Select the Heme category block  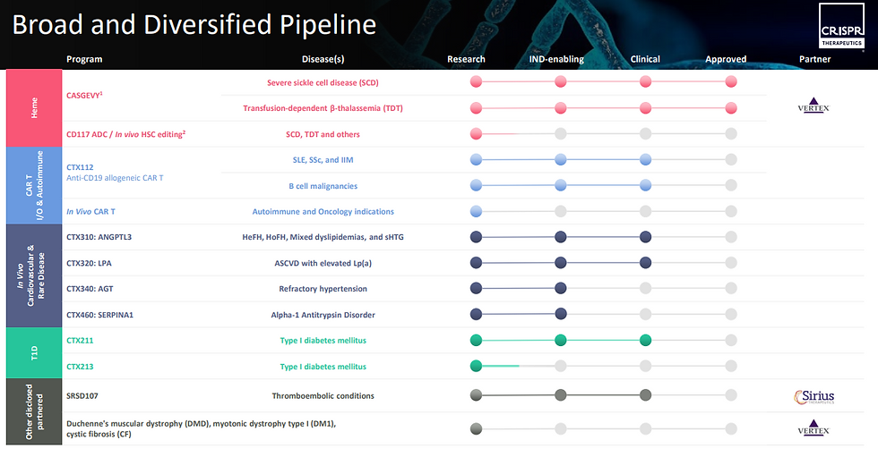(34, 108)
